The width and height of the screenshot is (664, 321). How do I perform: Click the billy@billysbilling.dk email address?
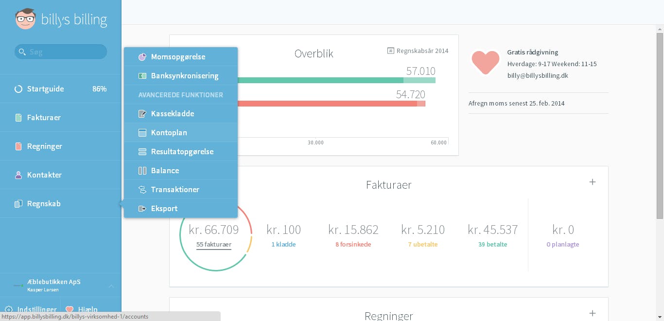538,76
